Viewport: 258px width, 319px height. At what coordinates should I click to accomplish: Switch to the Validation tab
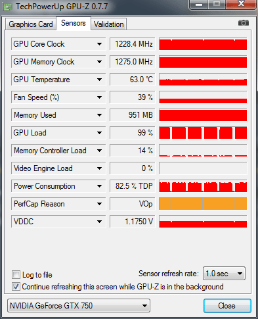tap(109, 24)
